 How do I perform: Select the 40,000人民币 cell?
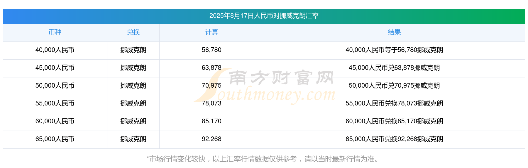coord(55,50)
